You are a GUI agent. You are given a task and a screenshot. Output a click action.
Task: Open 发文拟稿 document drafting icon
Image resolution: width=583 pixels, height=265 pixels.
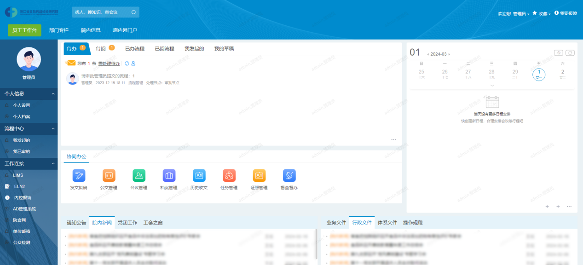click(79, 176)
